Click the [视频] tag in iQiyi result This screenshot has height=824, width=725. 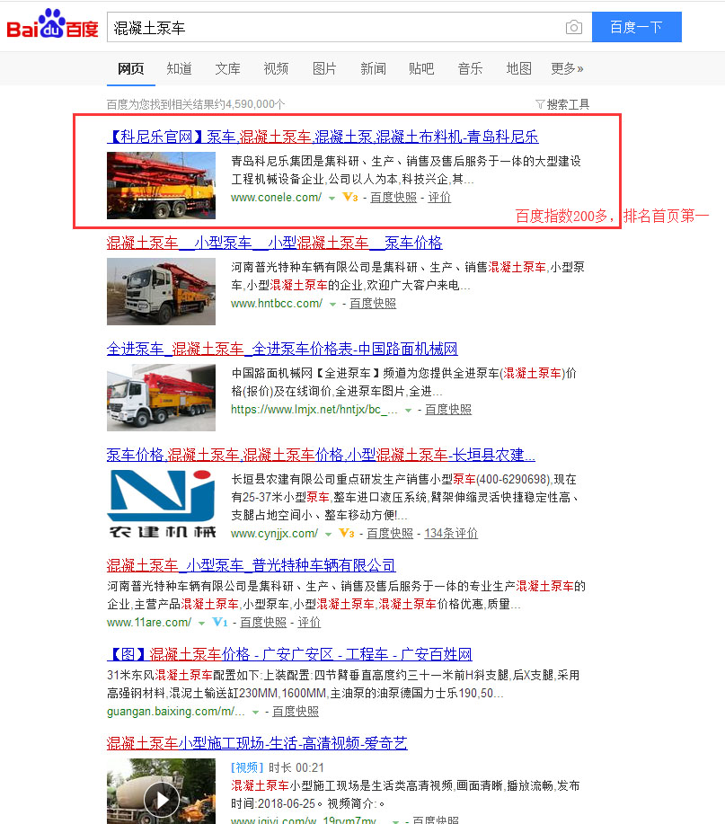tap(247, 767)
